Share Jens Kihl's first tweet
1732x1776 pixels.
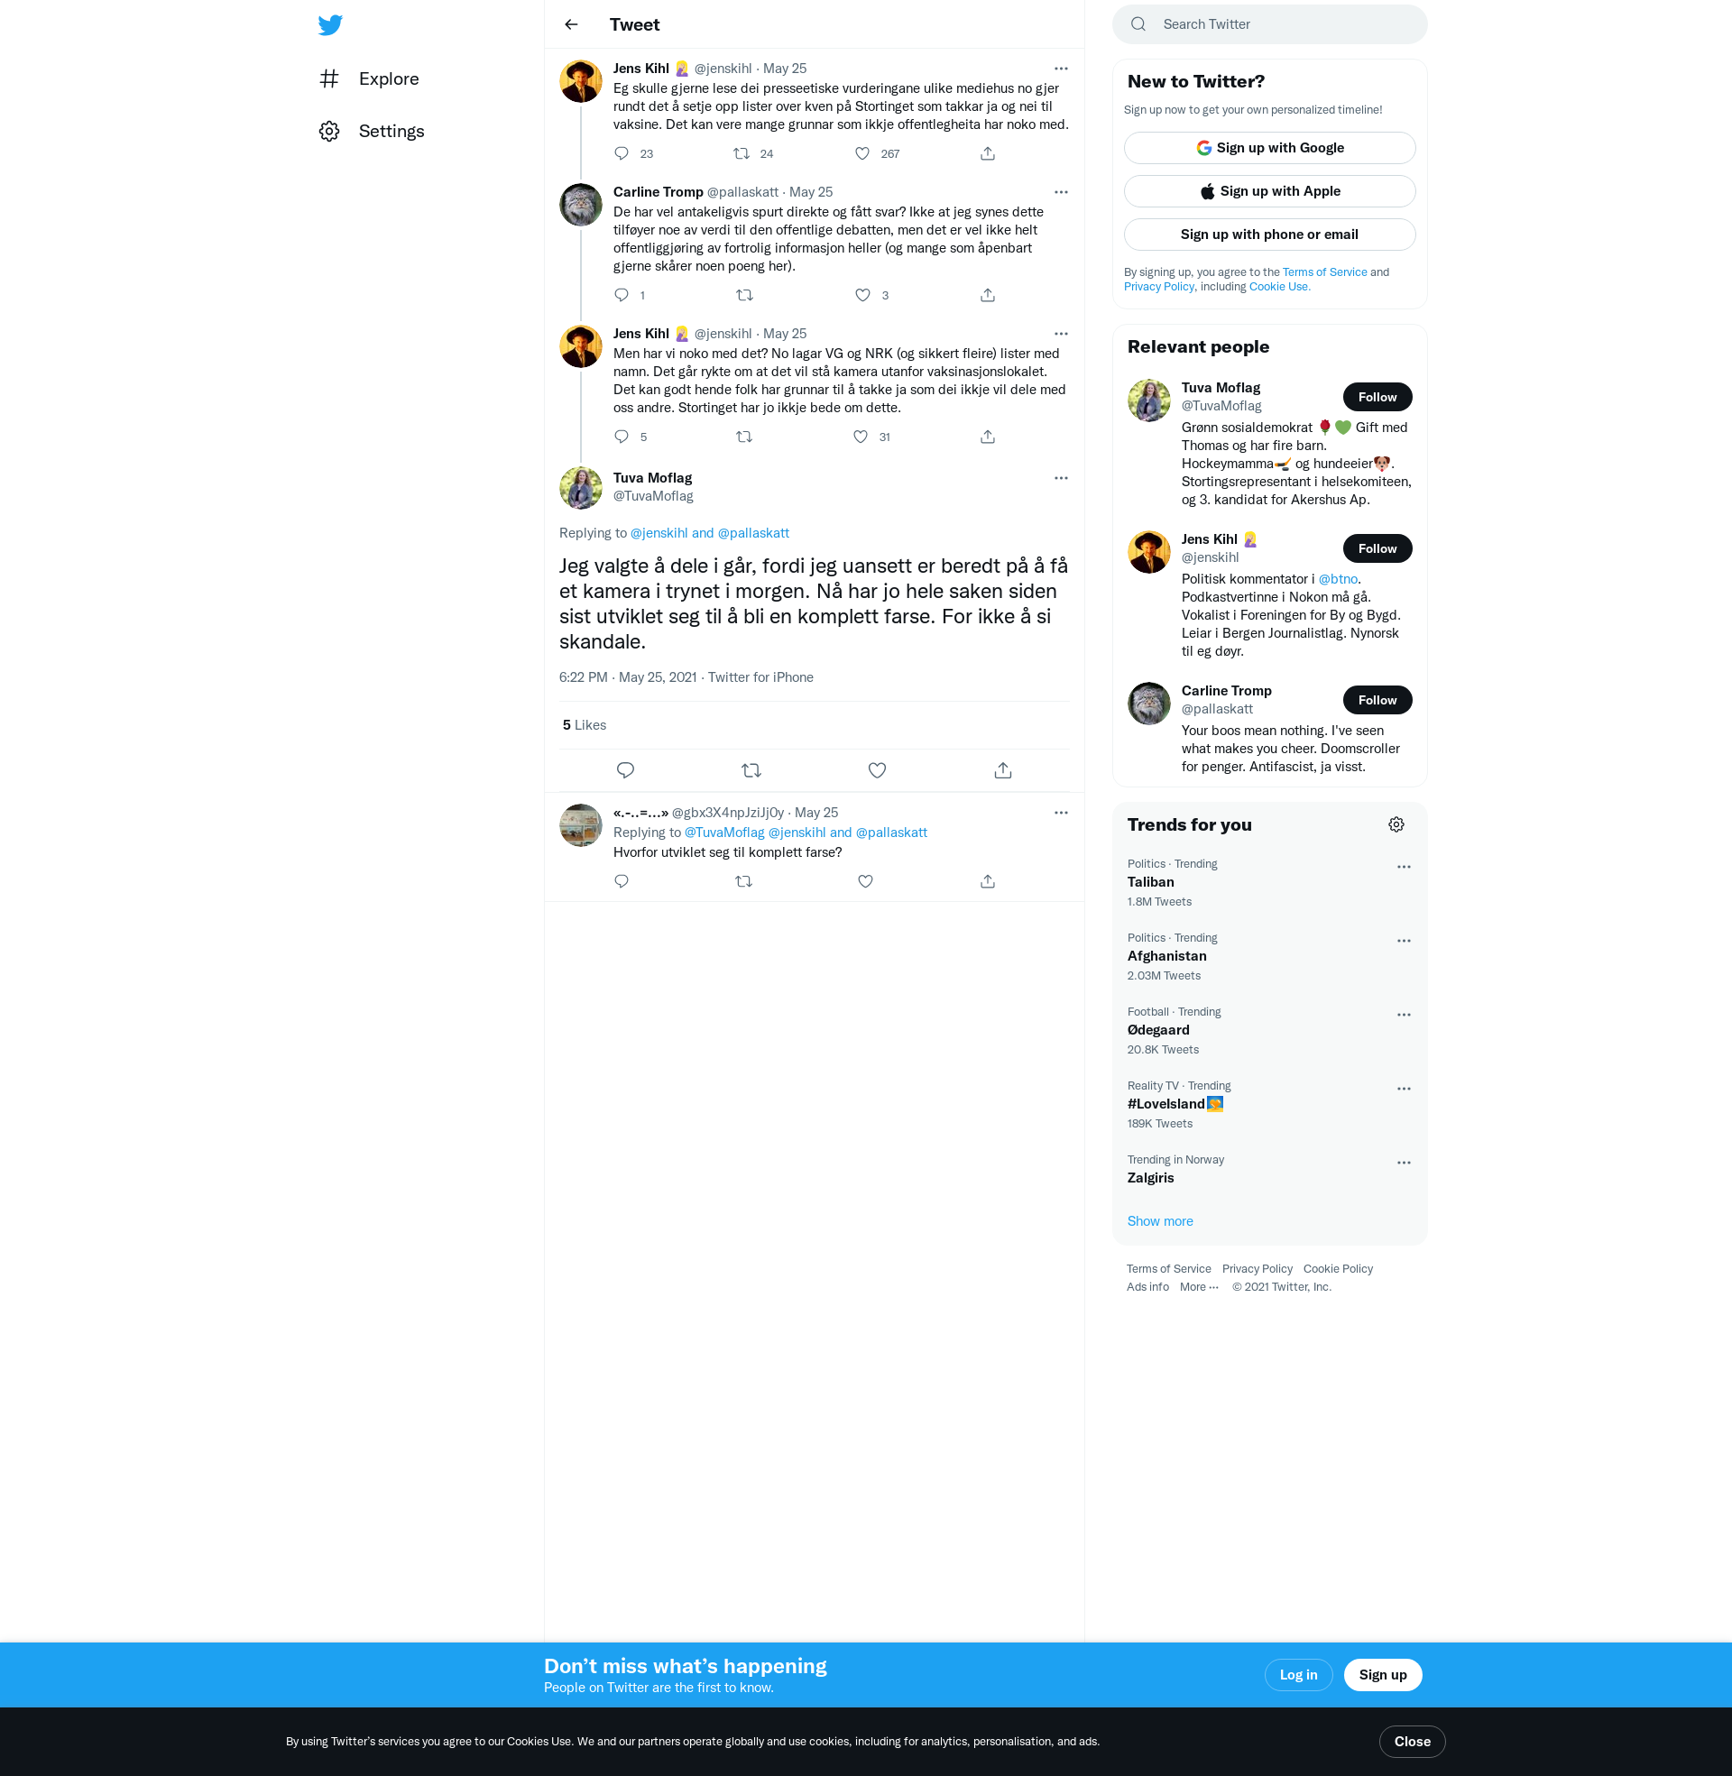[x=988, y=153]
